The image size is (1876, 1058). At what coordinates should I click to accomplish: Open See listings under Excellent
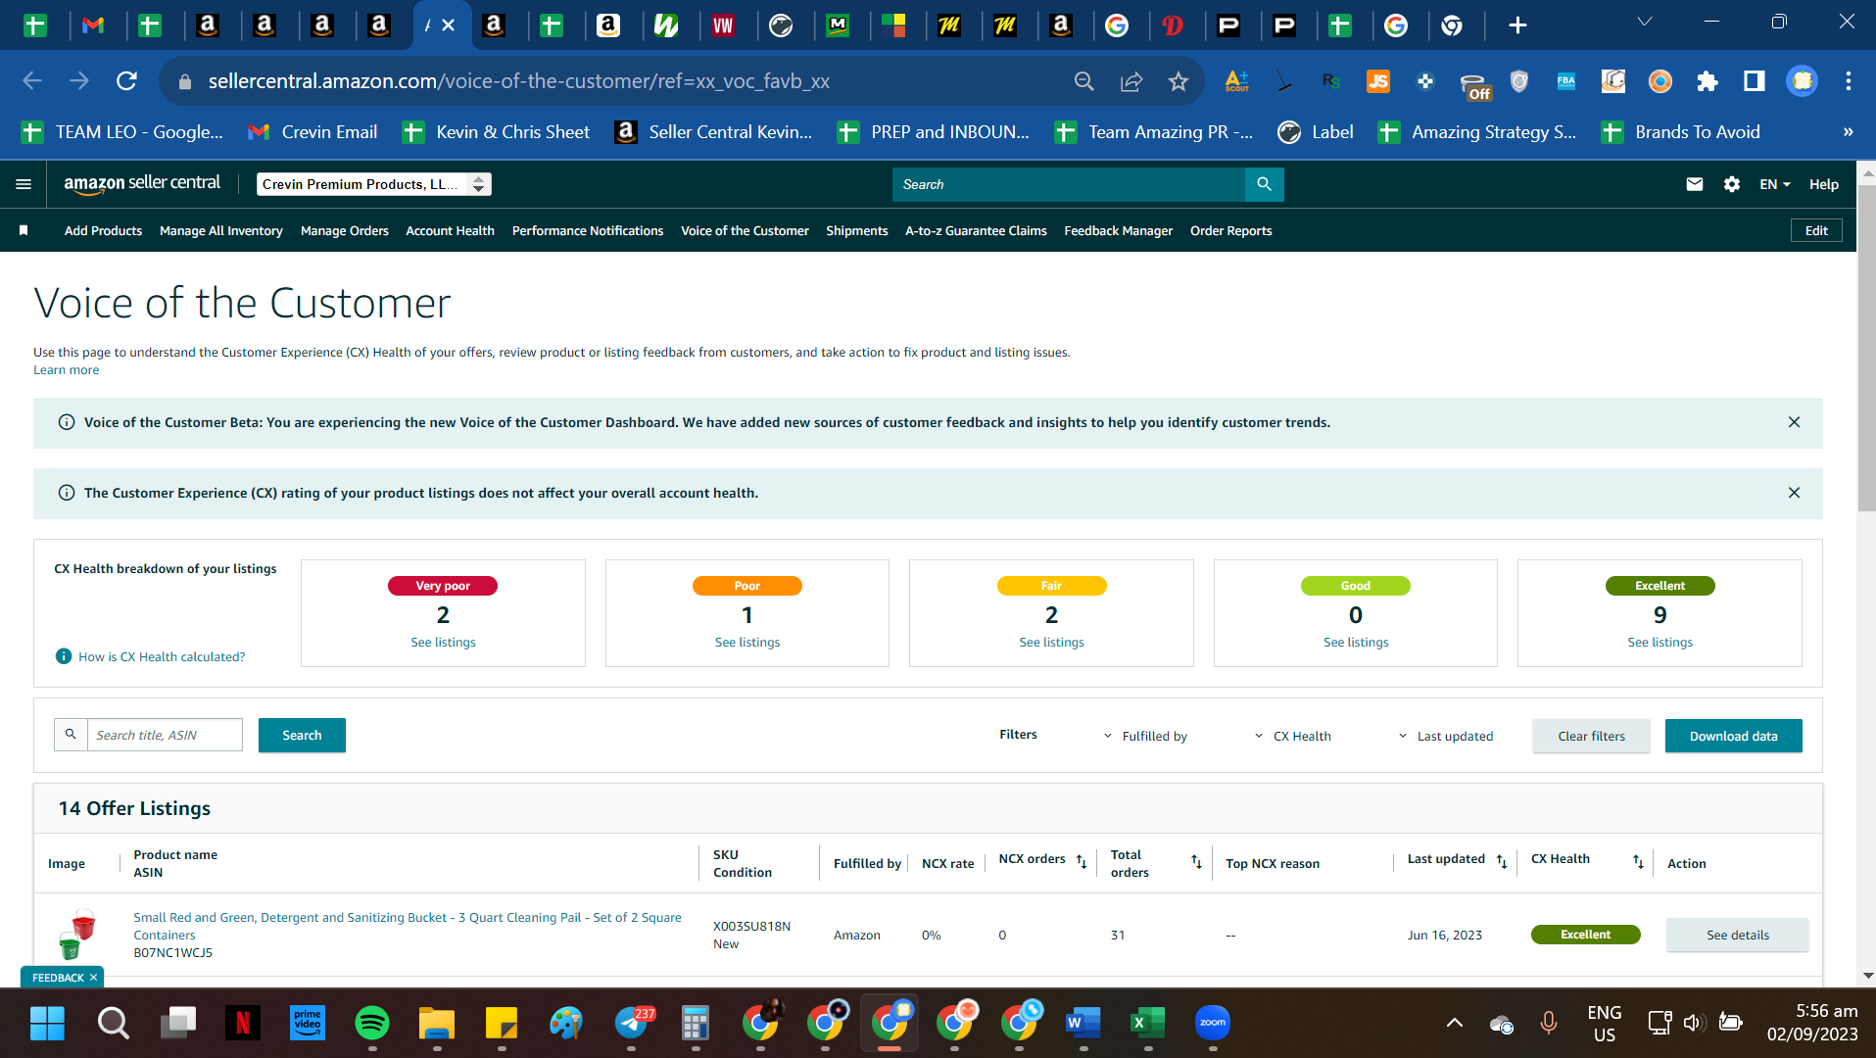point(1660,643)
